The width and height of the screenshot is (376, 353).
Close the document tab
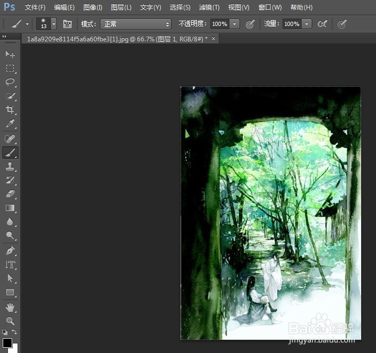(x=213, y=38)
